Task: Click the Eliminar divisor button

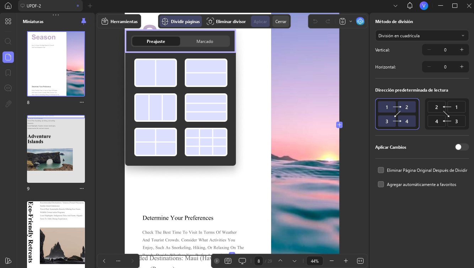Action: pyautogui.click(x=226, y=21)
